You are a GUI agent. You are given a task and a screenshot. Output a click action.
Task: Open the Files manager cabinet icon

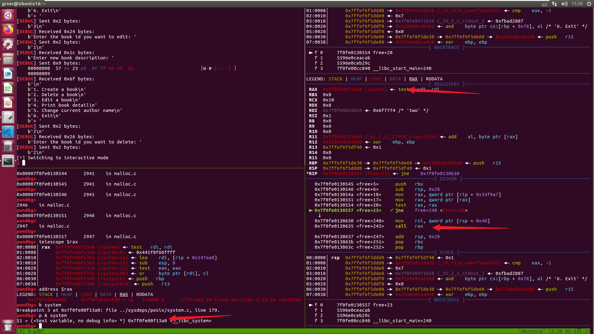pyautogui.click(x=8, y=59)
